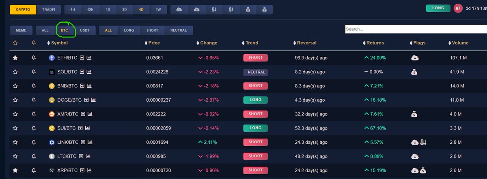Open chart icon for DOGE/BTC

(x=93, y=100)
